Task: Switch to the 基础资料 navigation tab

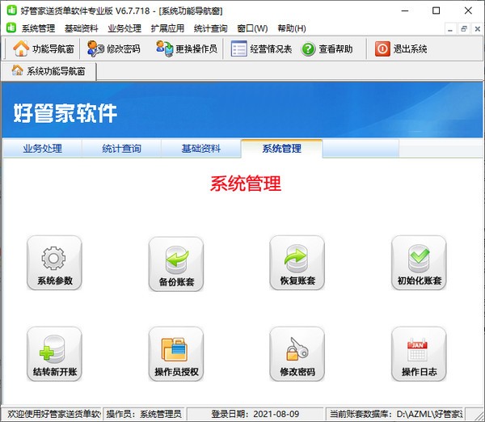Action: pyautogui.click(x=200, y=149)
